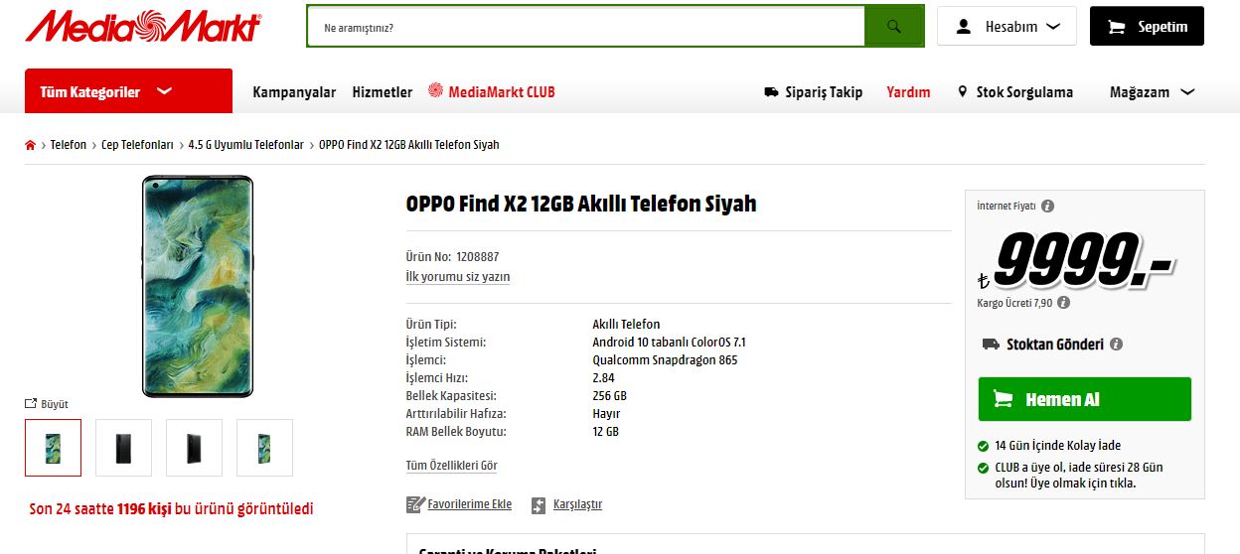The width and height of the screenshot is (1240, 554).
Task: Expand the Tüm Kategoriler dropdown
Action: point(128,91)
